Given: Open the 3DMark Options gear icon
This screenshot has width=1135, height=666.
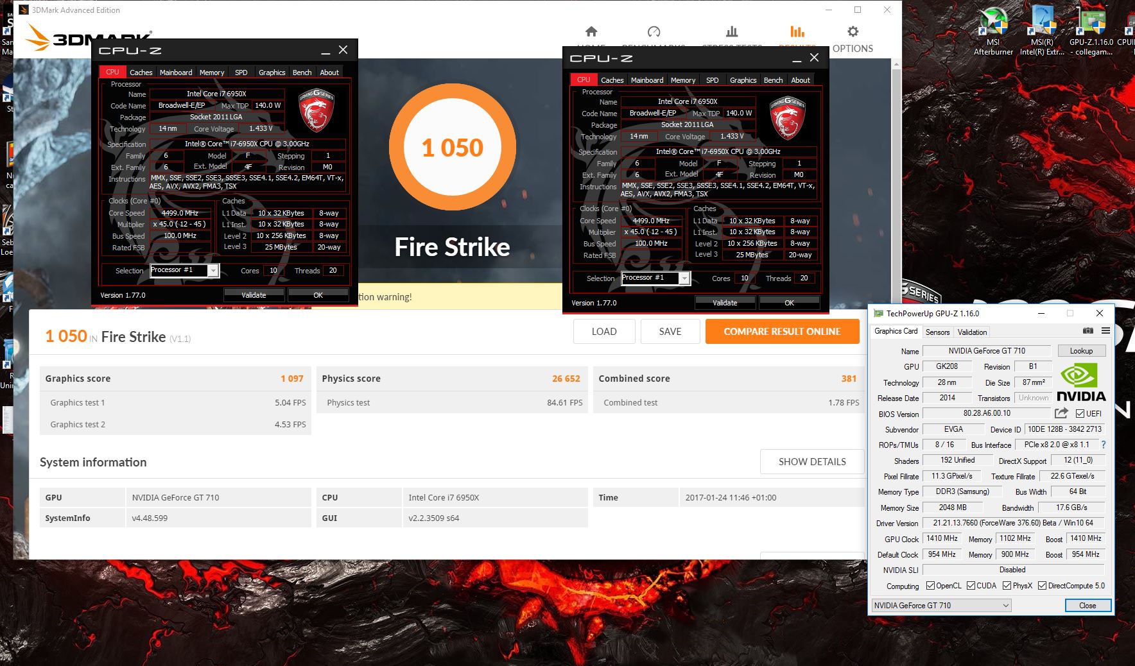Looking at the screenshot, I should [x=853, y=31].
